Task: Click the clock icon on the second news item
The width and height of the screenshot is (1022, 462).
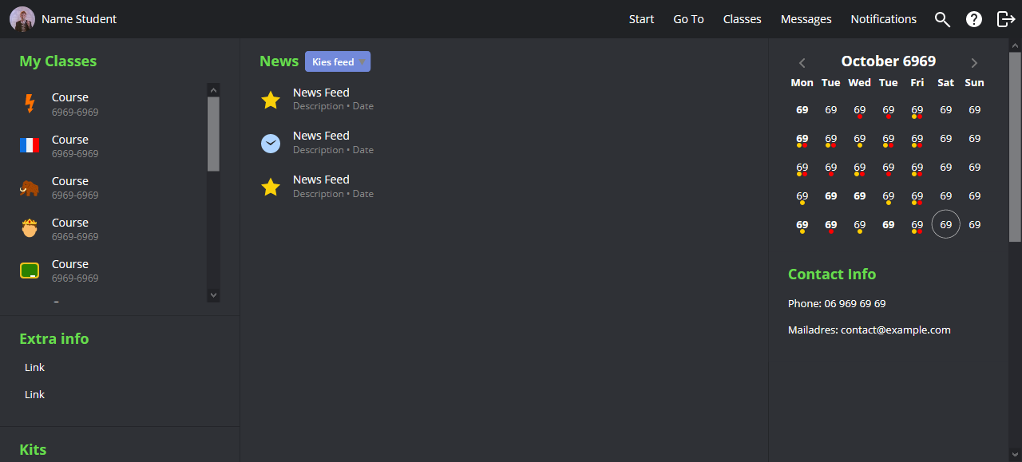Action: click(271, 142)
